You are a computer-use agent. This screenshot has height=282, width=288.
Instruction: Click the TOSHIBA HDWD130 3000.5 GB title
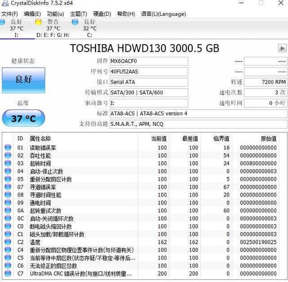[x=144, y=48]
